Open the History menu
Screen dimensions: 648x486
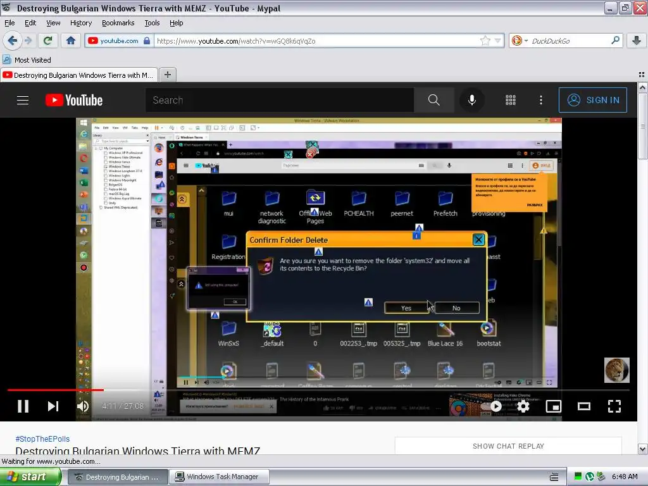coord(80,23)
